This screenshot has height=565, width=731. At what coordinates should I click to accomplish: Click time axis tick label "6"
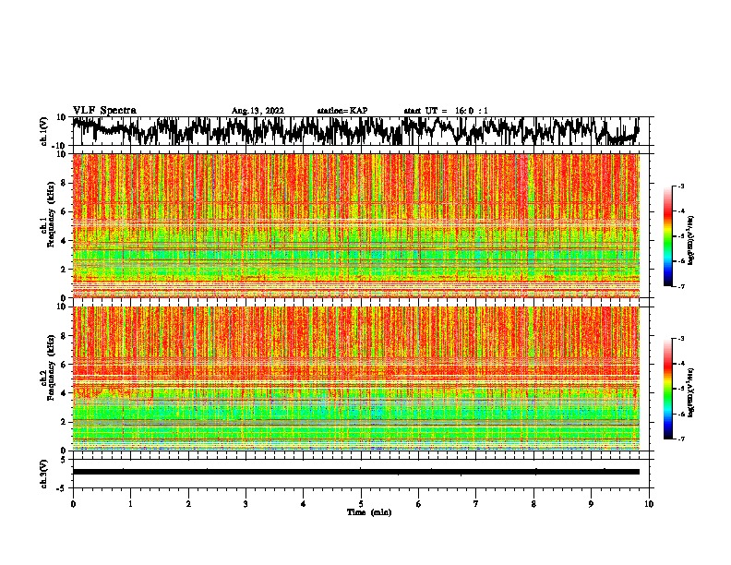point(419,504)
